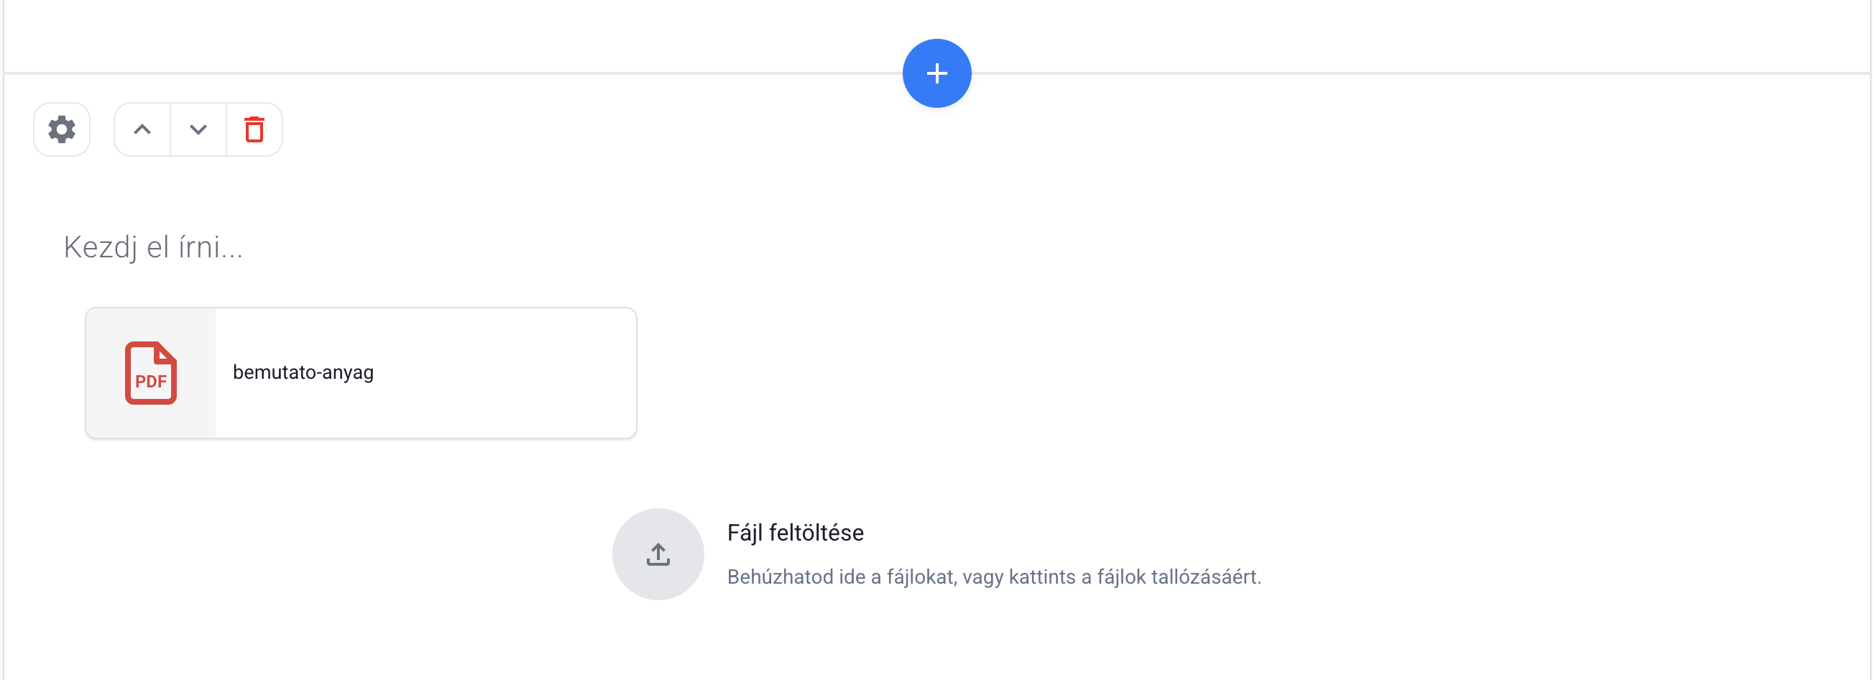
Task: Click the blue plus add-block button
Action: point(937,73)
